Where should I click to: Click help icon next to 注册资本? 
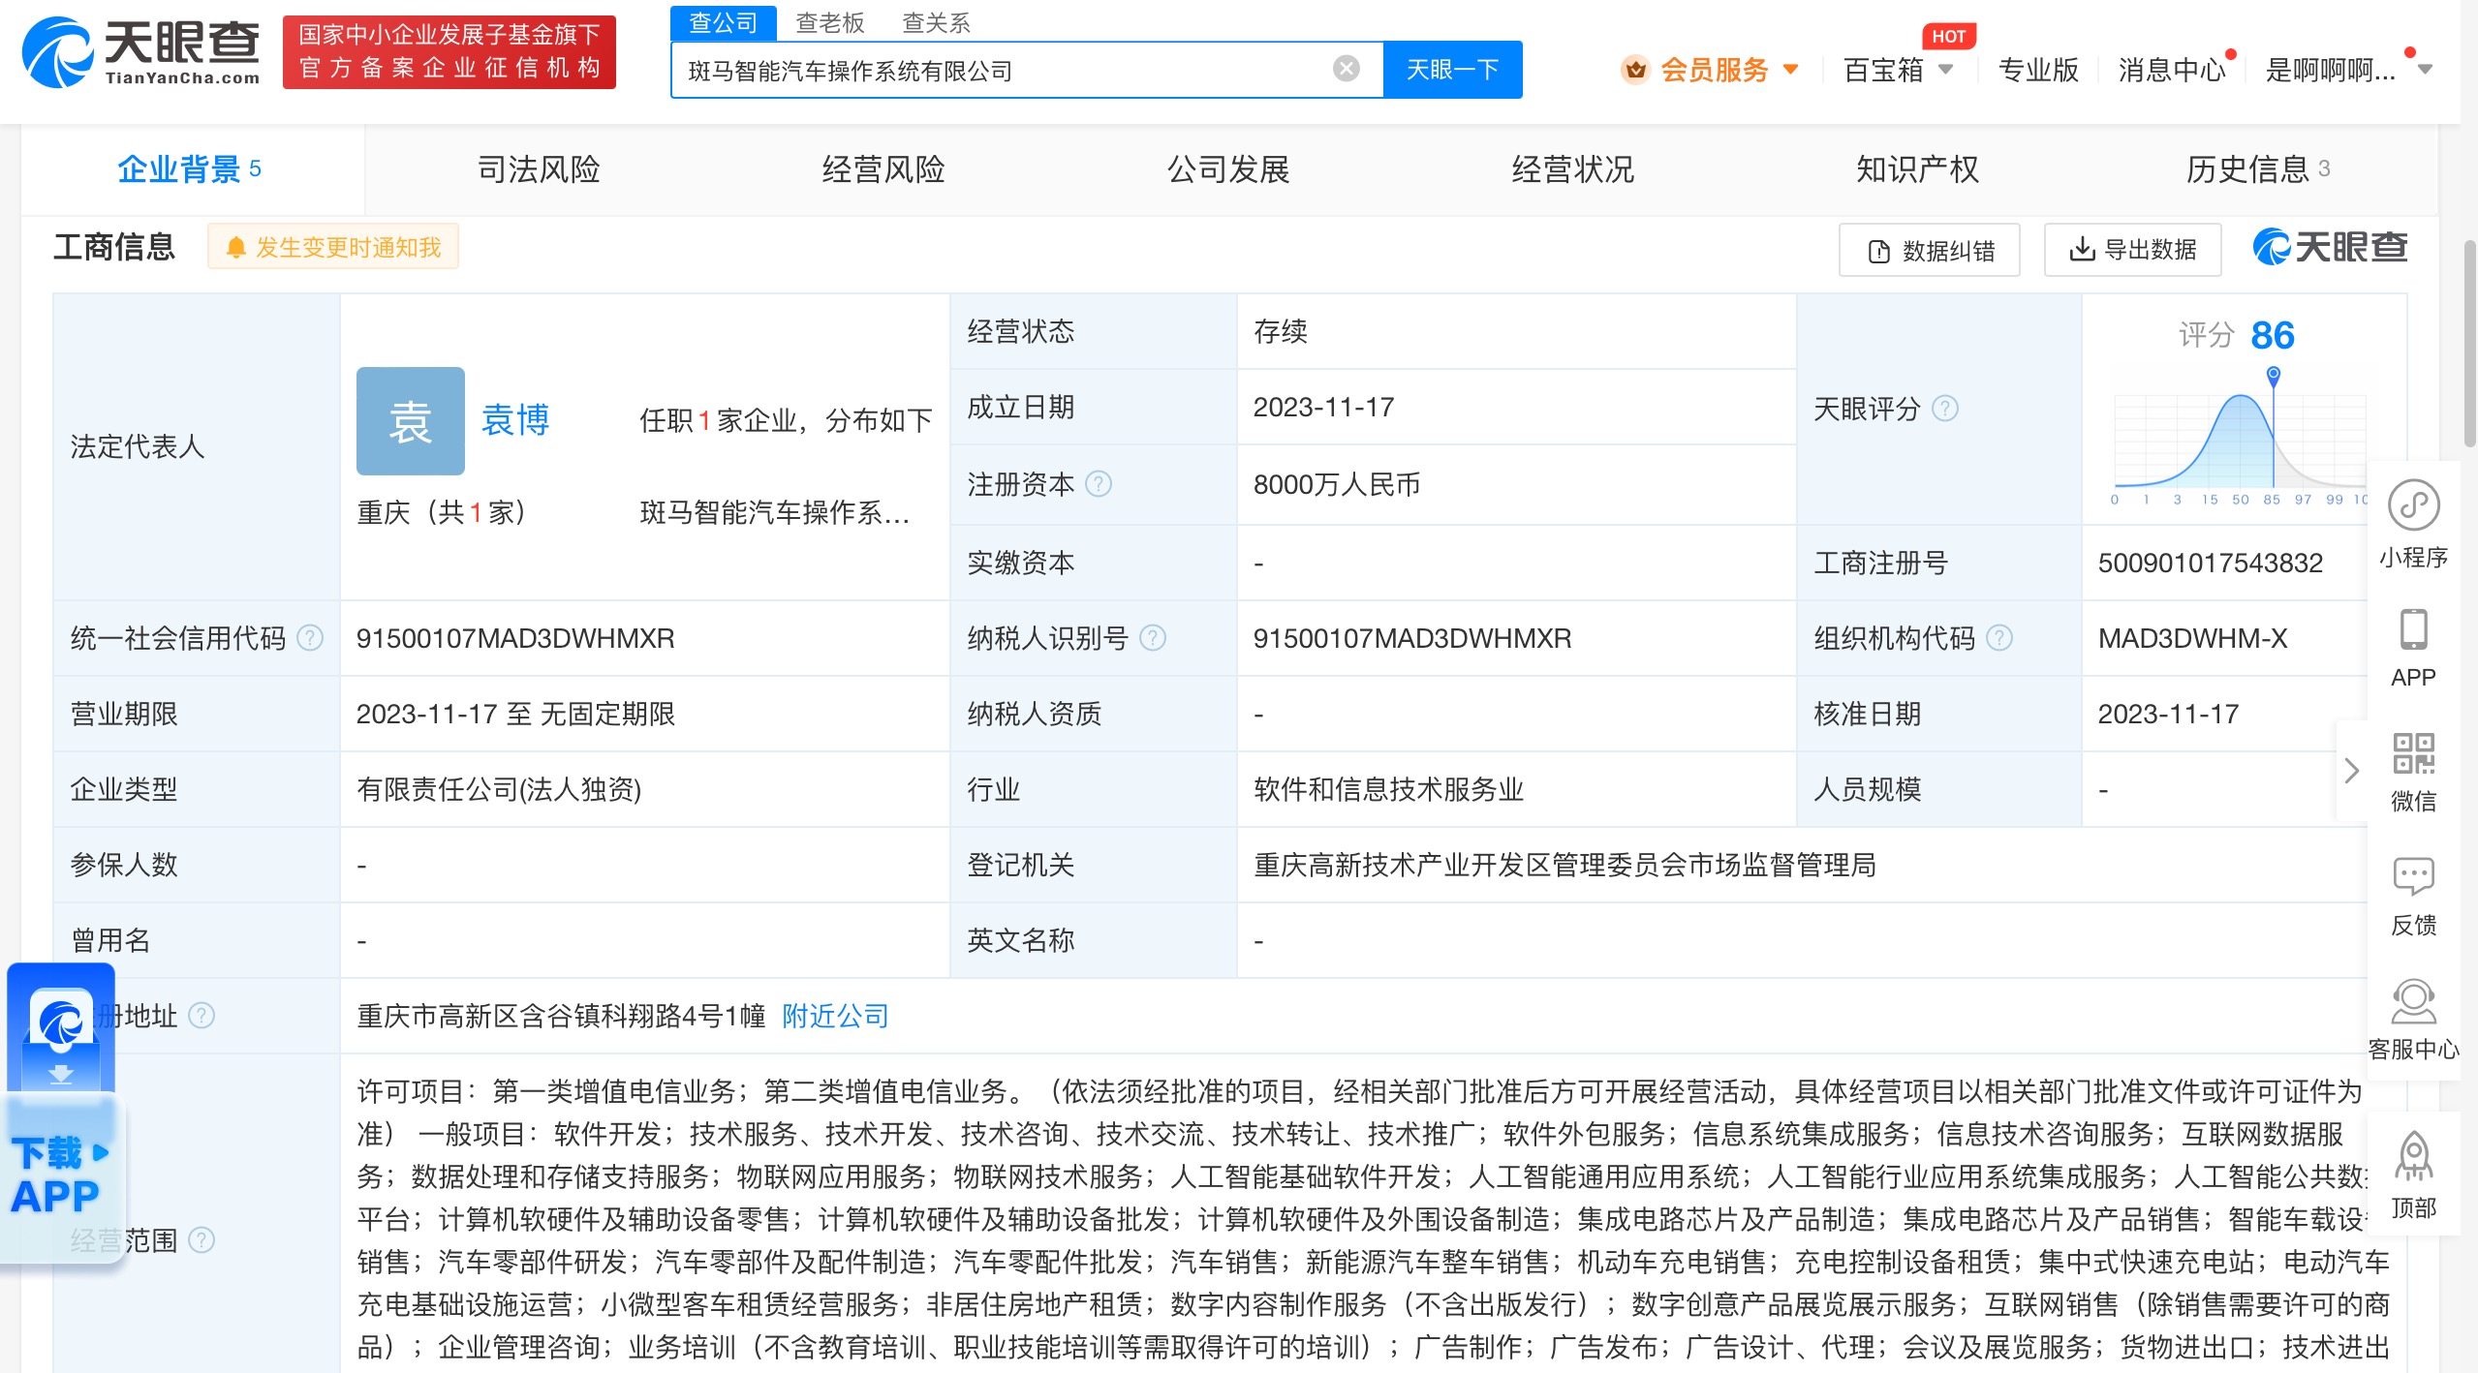tap(1098, 483)
